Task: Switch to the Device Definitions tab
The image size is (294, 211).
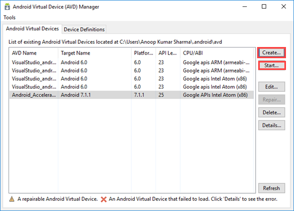Action: (x=84, y=29)
